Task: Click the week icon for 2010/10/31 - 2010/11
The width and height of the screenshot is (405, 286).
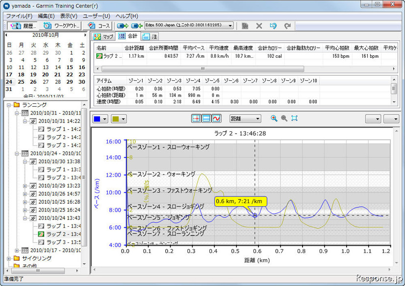Action: (x=25, y=113)
